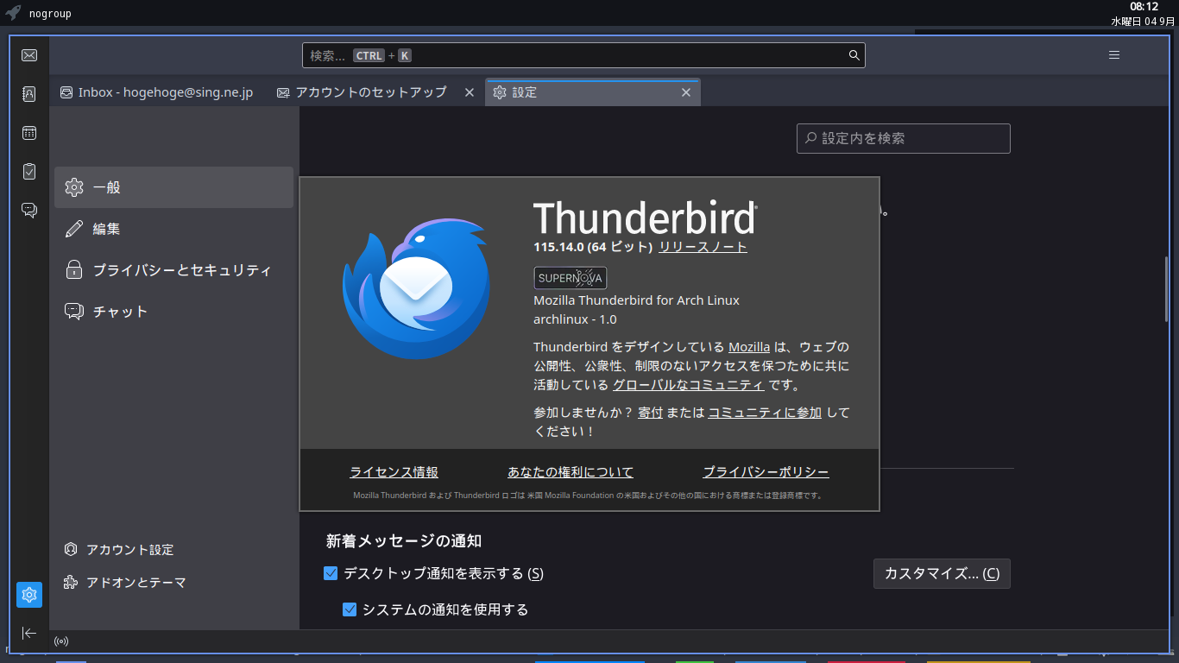Click the 寄付 donation link
The height and width of the screenshot is (663, 1179).
point(651,413)
